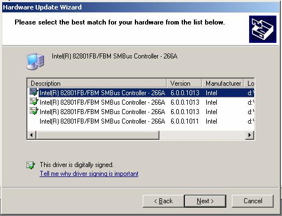The width and height of the screenshot is (282, 216).
Task: Click the hardware wizard icon in the header
Action: pyautogui.click(x=262, y=29)
